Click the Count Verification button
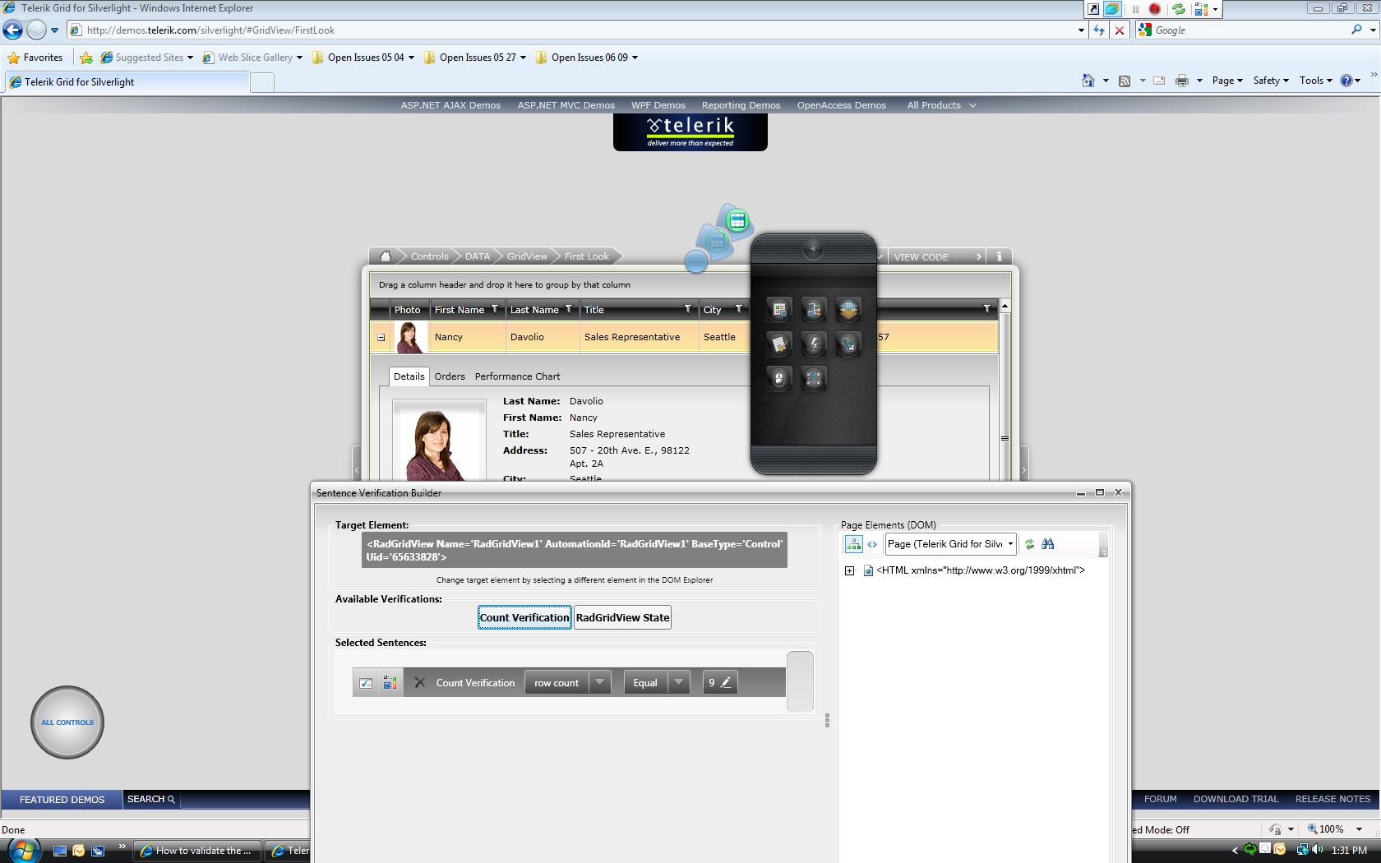The image size is (1381, 863). 524,618
